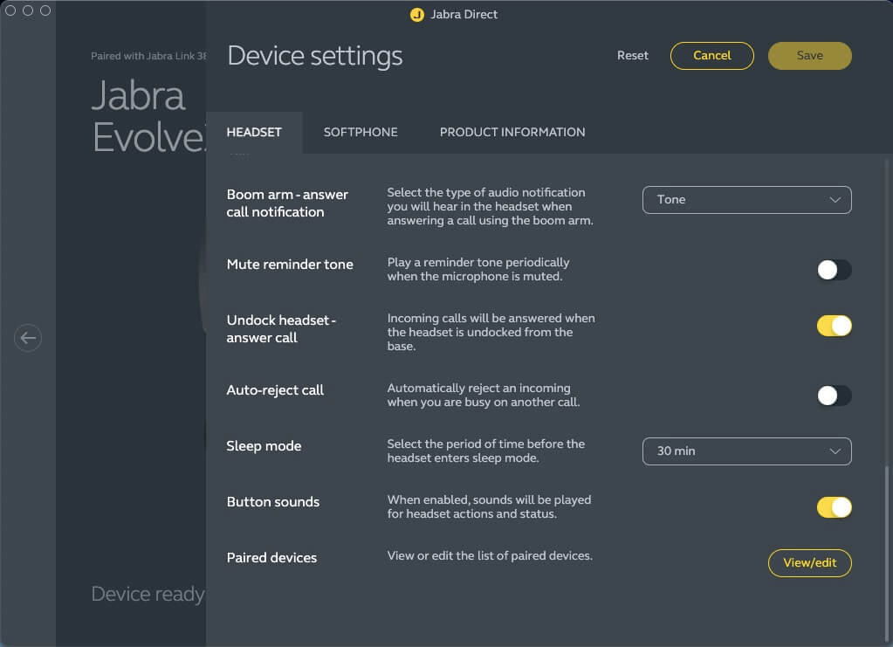Open the Sleep mode duration dropdown

(746, 451)
